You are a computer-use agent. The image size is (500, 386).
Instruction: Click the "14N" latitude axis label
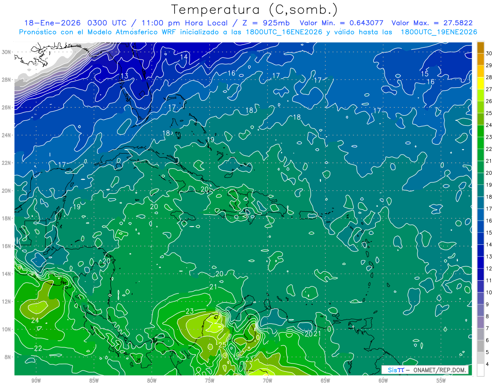pyautogui.click(x=7, y=274)
